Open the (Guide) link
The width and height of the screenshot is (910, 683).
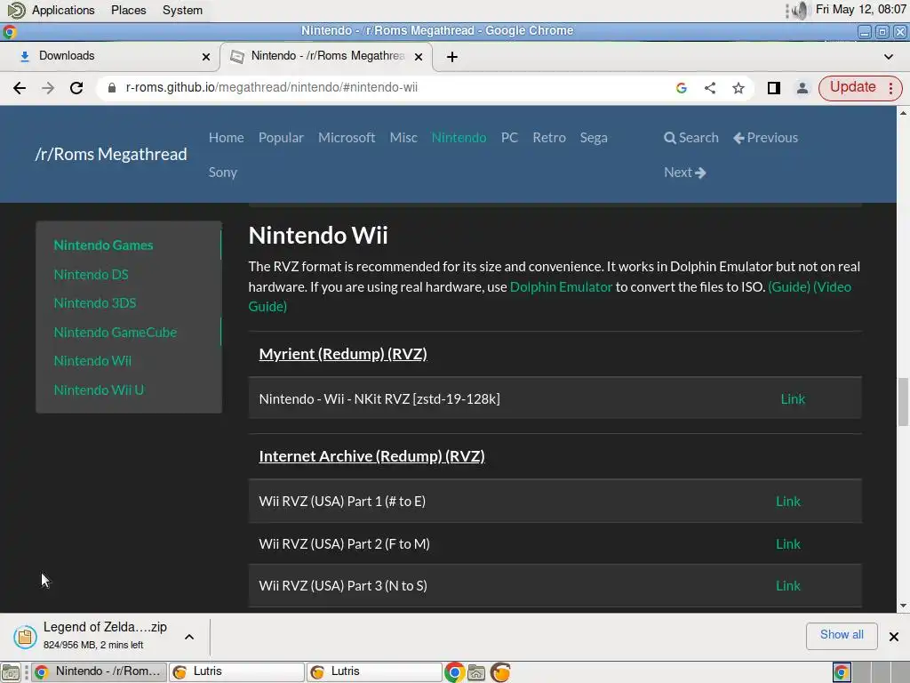[789, 287]
